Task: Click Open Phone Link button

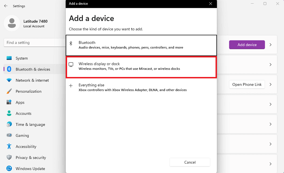Action: (247, 85)
